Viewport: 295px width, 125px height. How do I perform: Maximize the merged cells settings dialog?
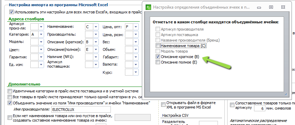(x=271, y=7)
